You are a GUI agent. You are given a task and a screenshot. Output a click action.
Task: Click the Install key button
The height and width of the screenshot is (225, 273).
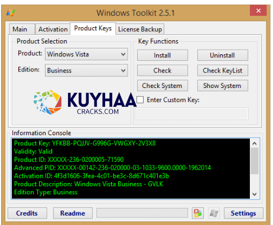click(x=162, y=56)
